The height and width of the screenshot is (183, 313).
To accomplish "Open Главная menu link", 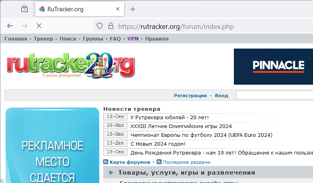I will click(16, 39).
